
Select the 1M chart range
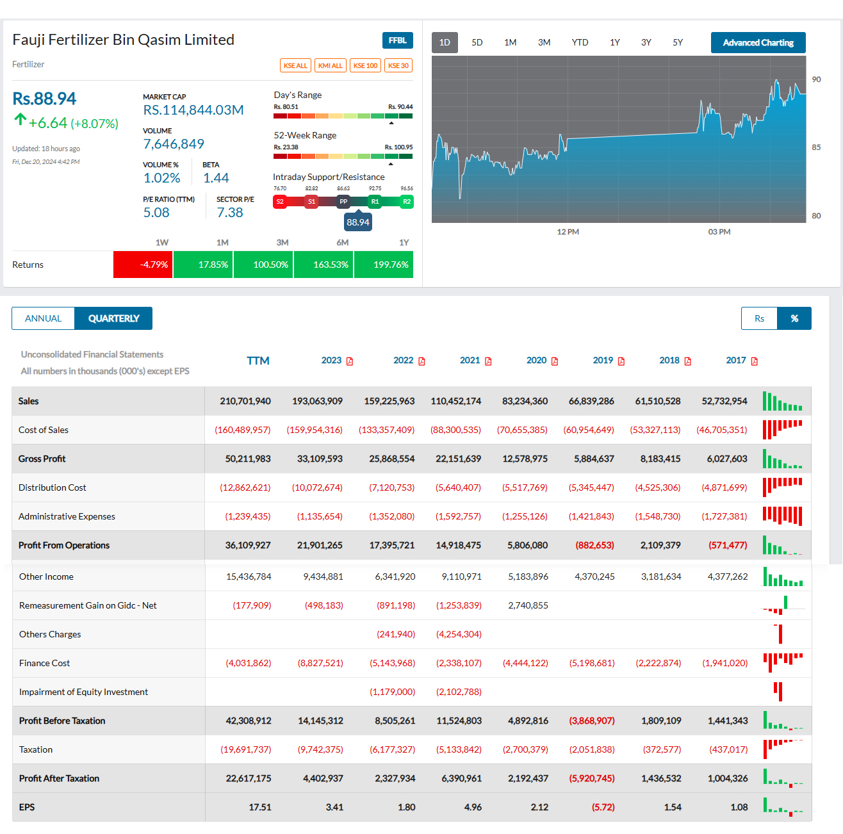(x=511, y=42)
